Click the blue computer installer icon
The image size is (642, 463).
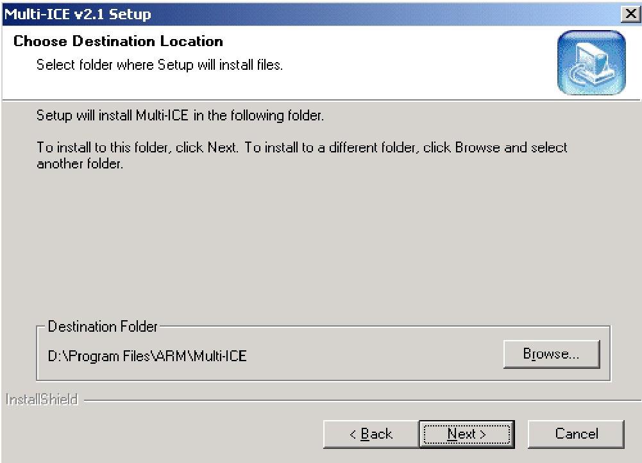pos(591,63)
